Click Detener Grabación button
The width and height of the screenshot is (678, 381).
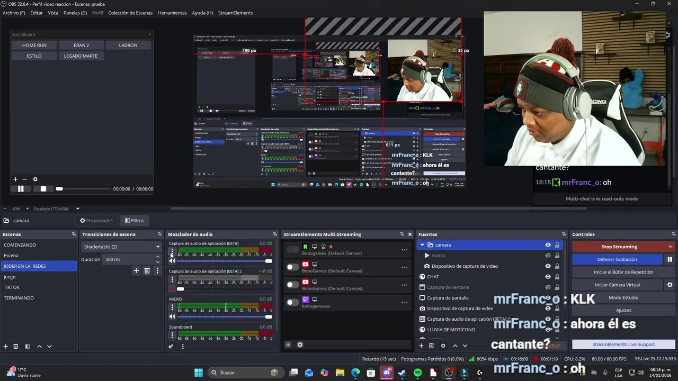[x=617, y=259]
